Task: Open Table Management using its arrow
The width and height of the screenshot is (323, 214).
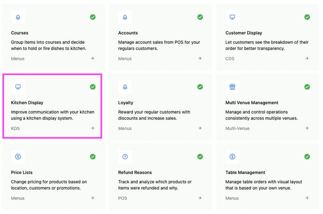Action: pos(307,198)
